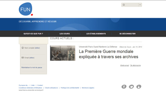This screenshot has height=103, width=166.
Task: Open the user menu dropdown arrow
Action: pos(140,5)
